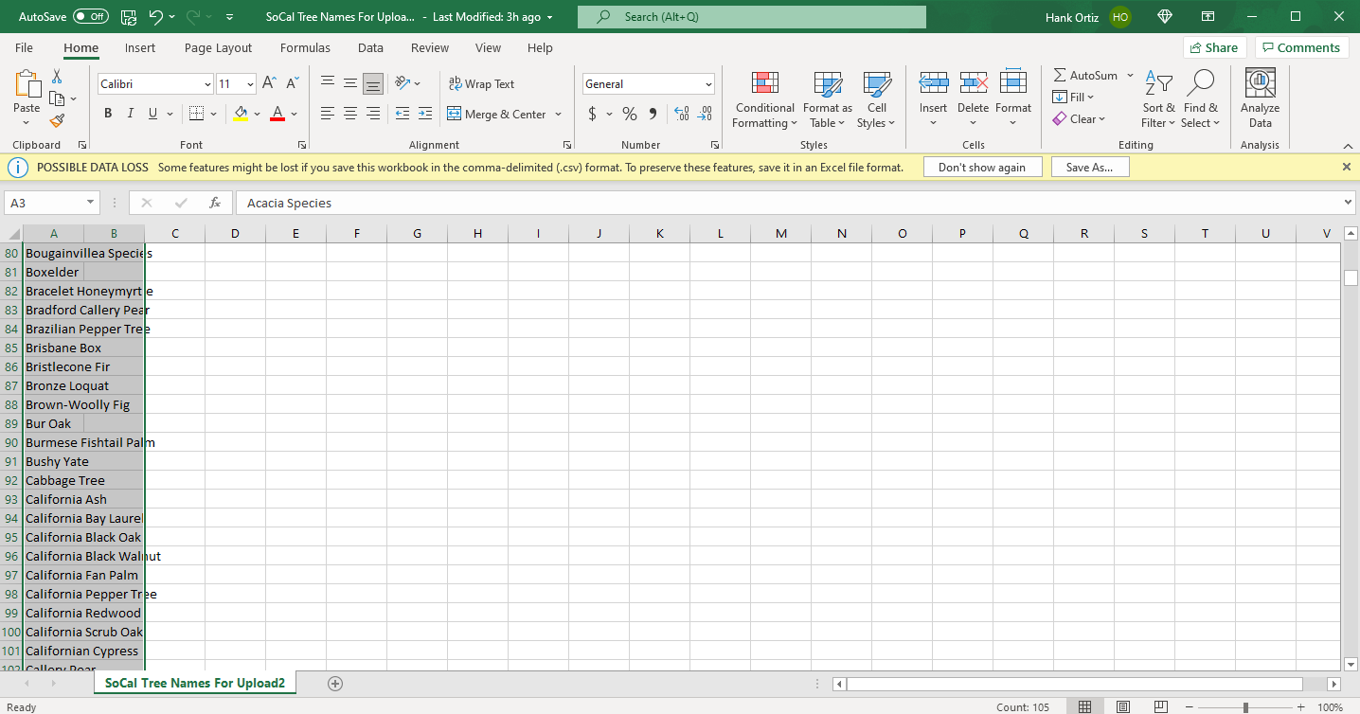Open the Number Format dropdown (General)
The image size is (1360, 714).
(x=708, y=84)
